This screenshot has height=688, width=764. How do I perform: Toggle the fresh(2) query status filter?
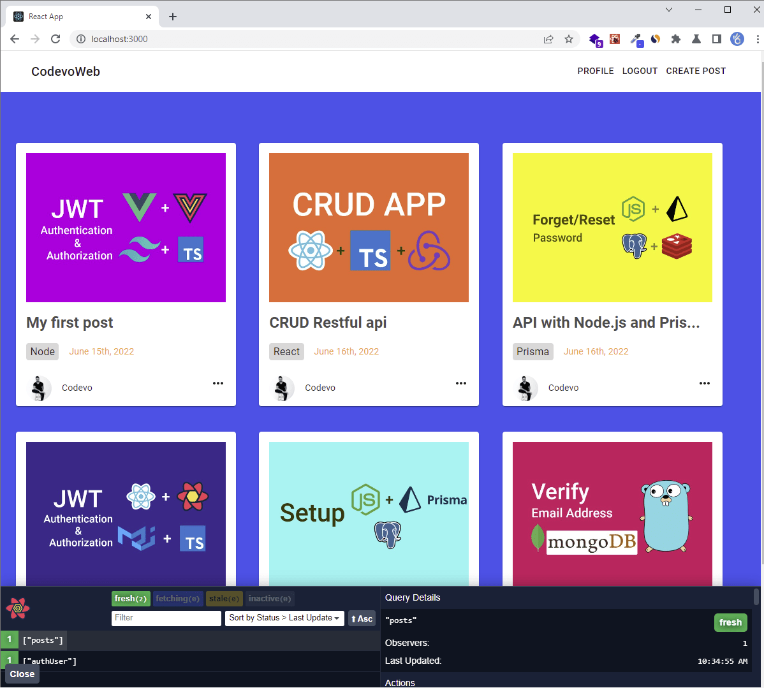point(130,598)
